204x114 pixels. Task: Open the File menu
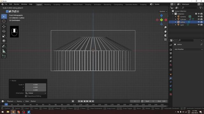(x=6, y=4)
